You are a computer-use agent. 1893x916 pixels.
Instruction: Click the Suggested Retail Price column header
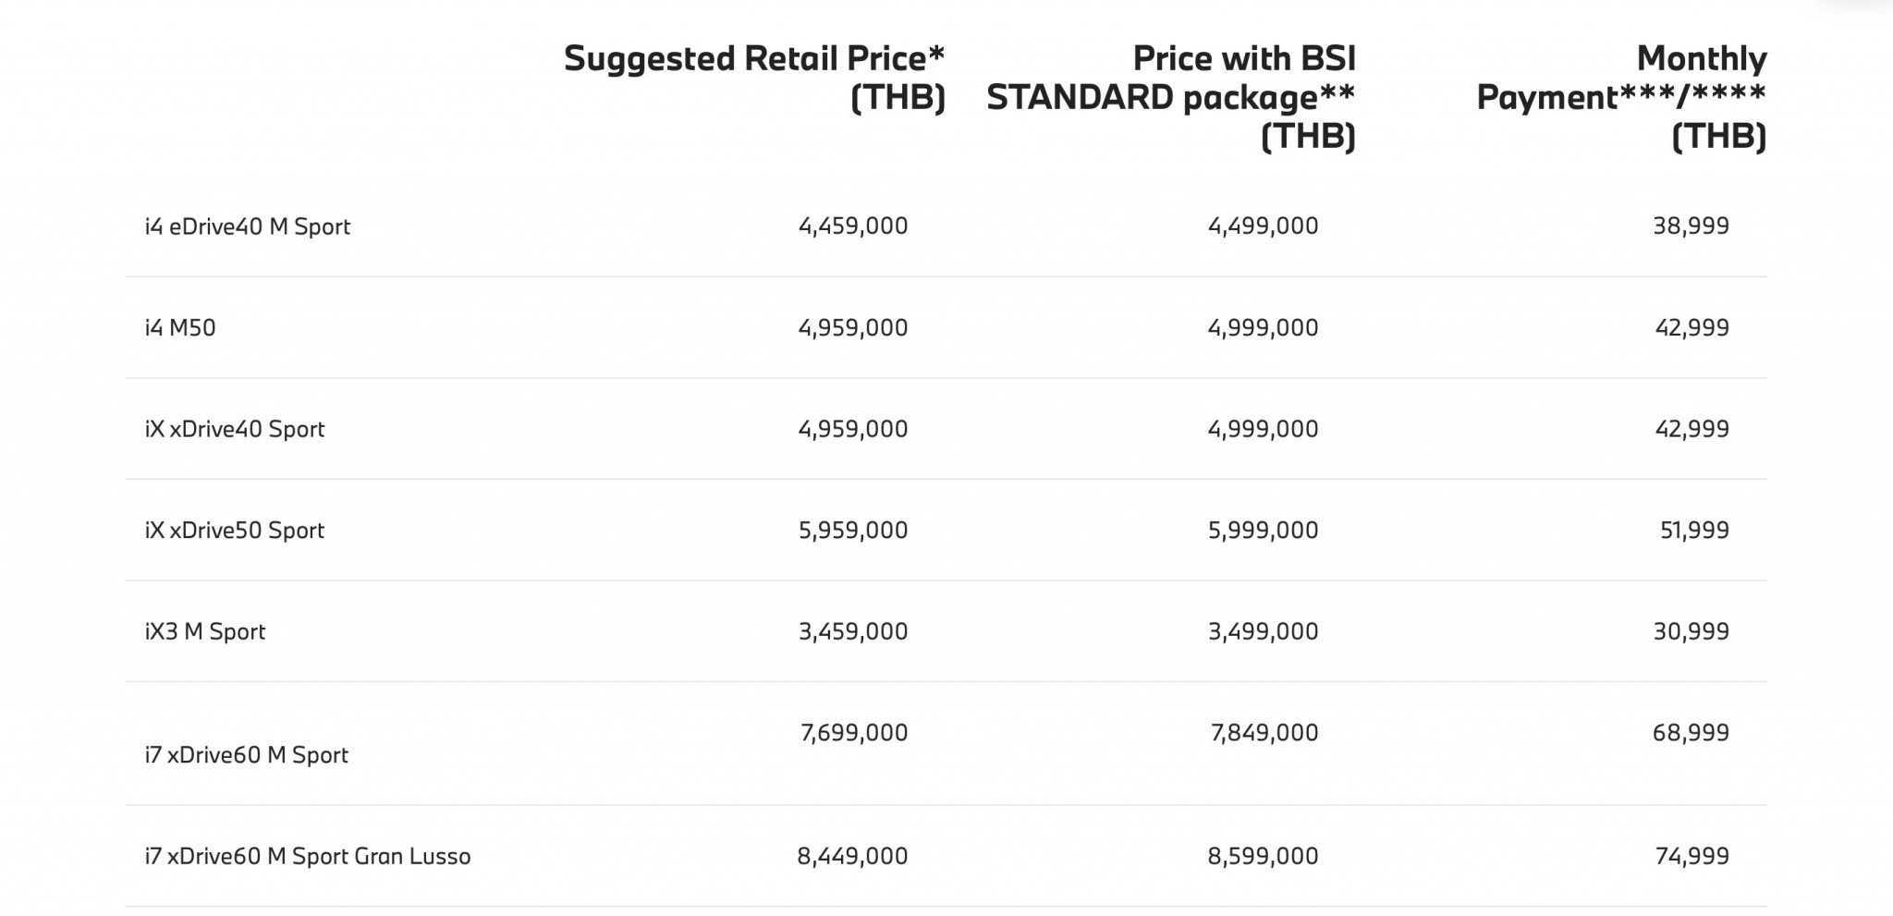click(x=754, y=78)
